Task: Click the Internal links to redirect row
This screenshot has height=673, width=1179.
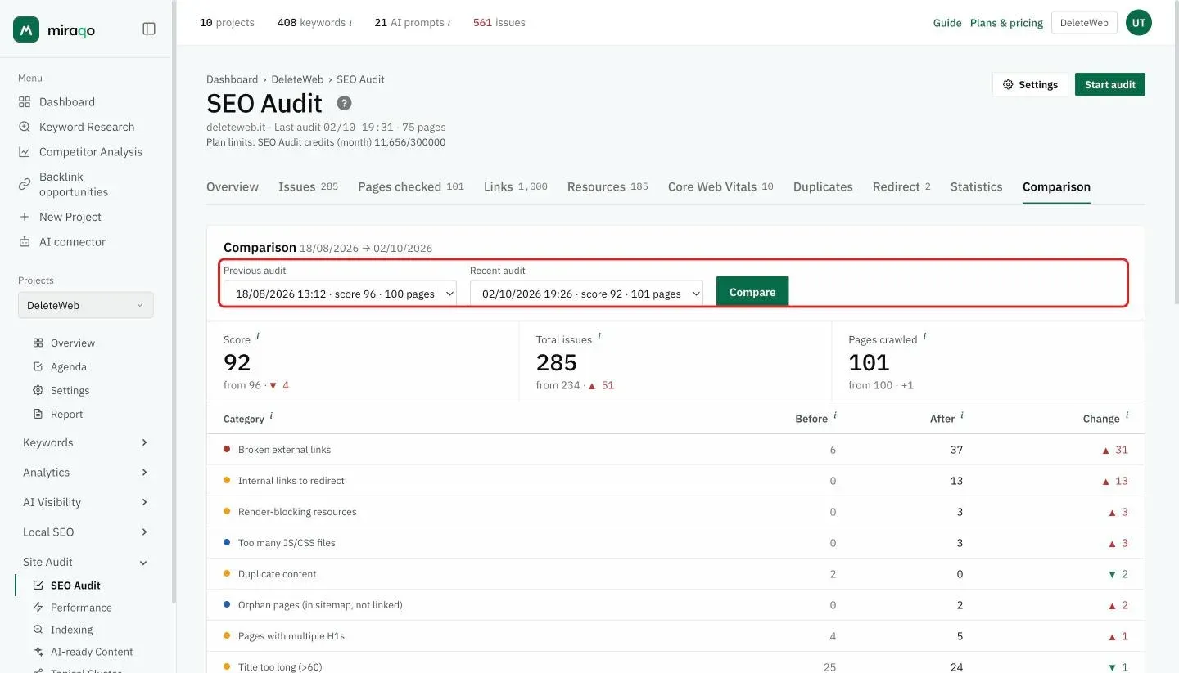Action: tap(675, 481)
